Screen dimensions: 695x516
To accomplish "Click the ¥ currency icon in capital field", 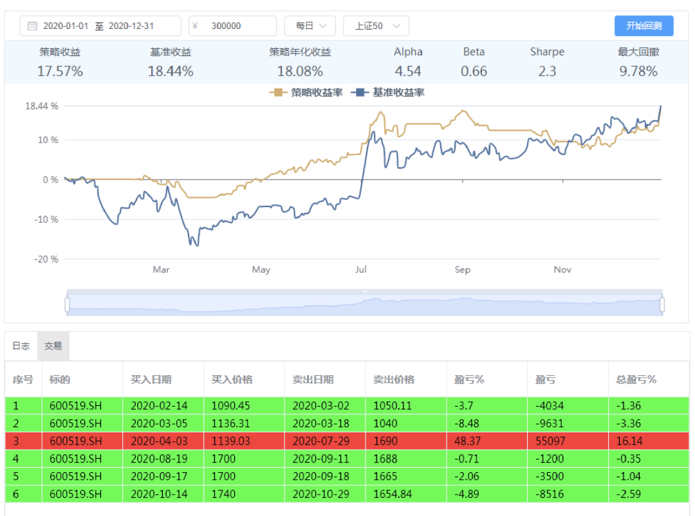I will click(195, 26).
